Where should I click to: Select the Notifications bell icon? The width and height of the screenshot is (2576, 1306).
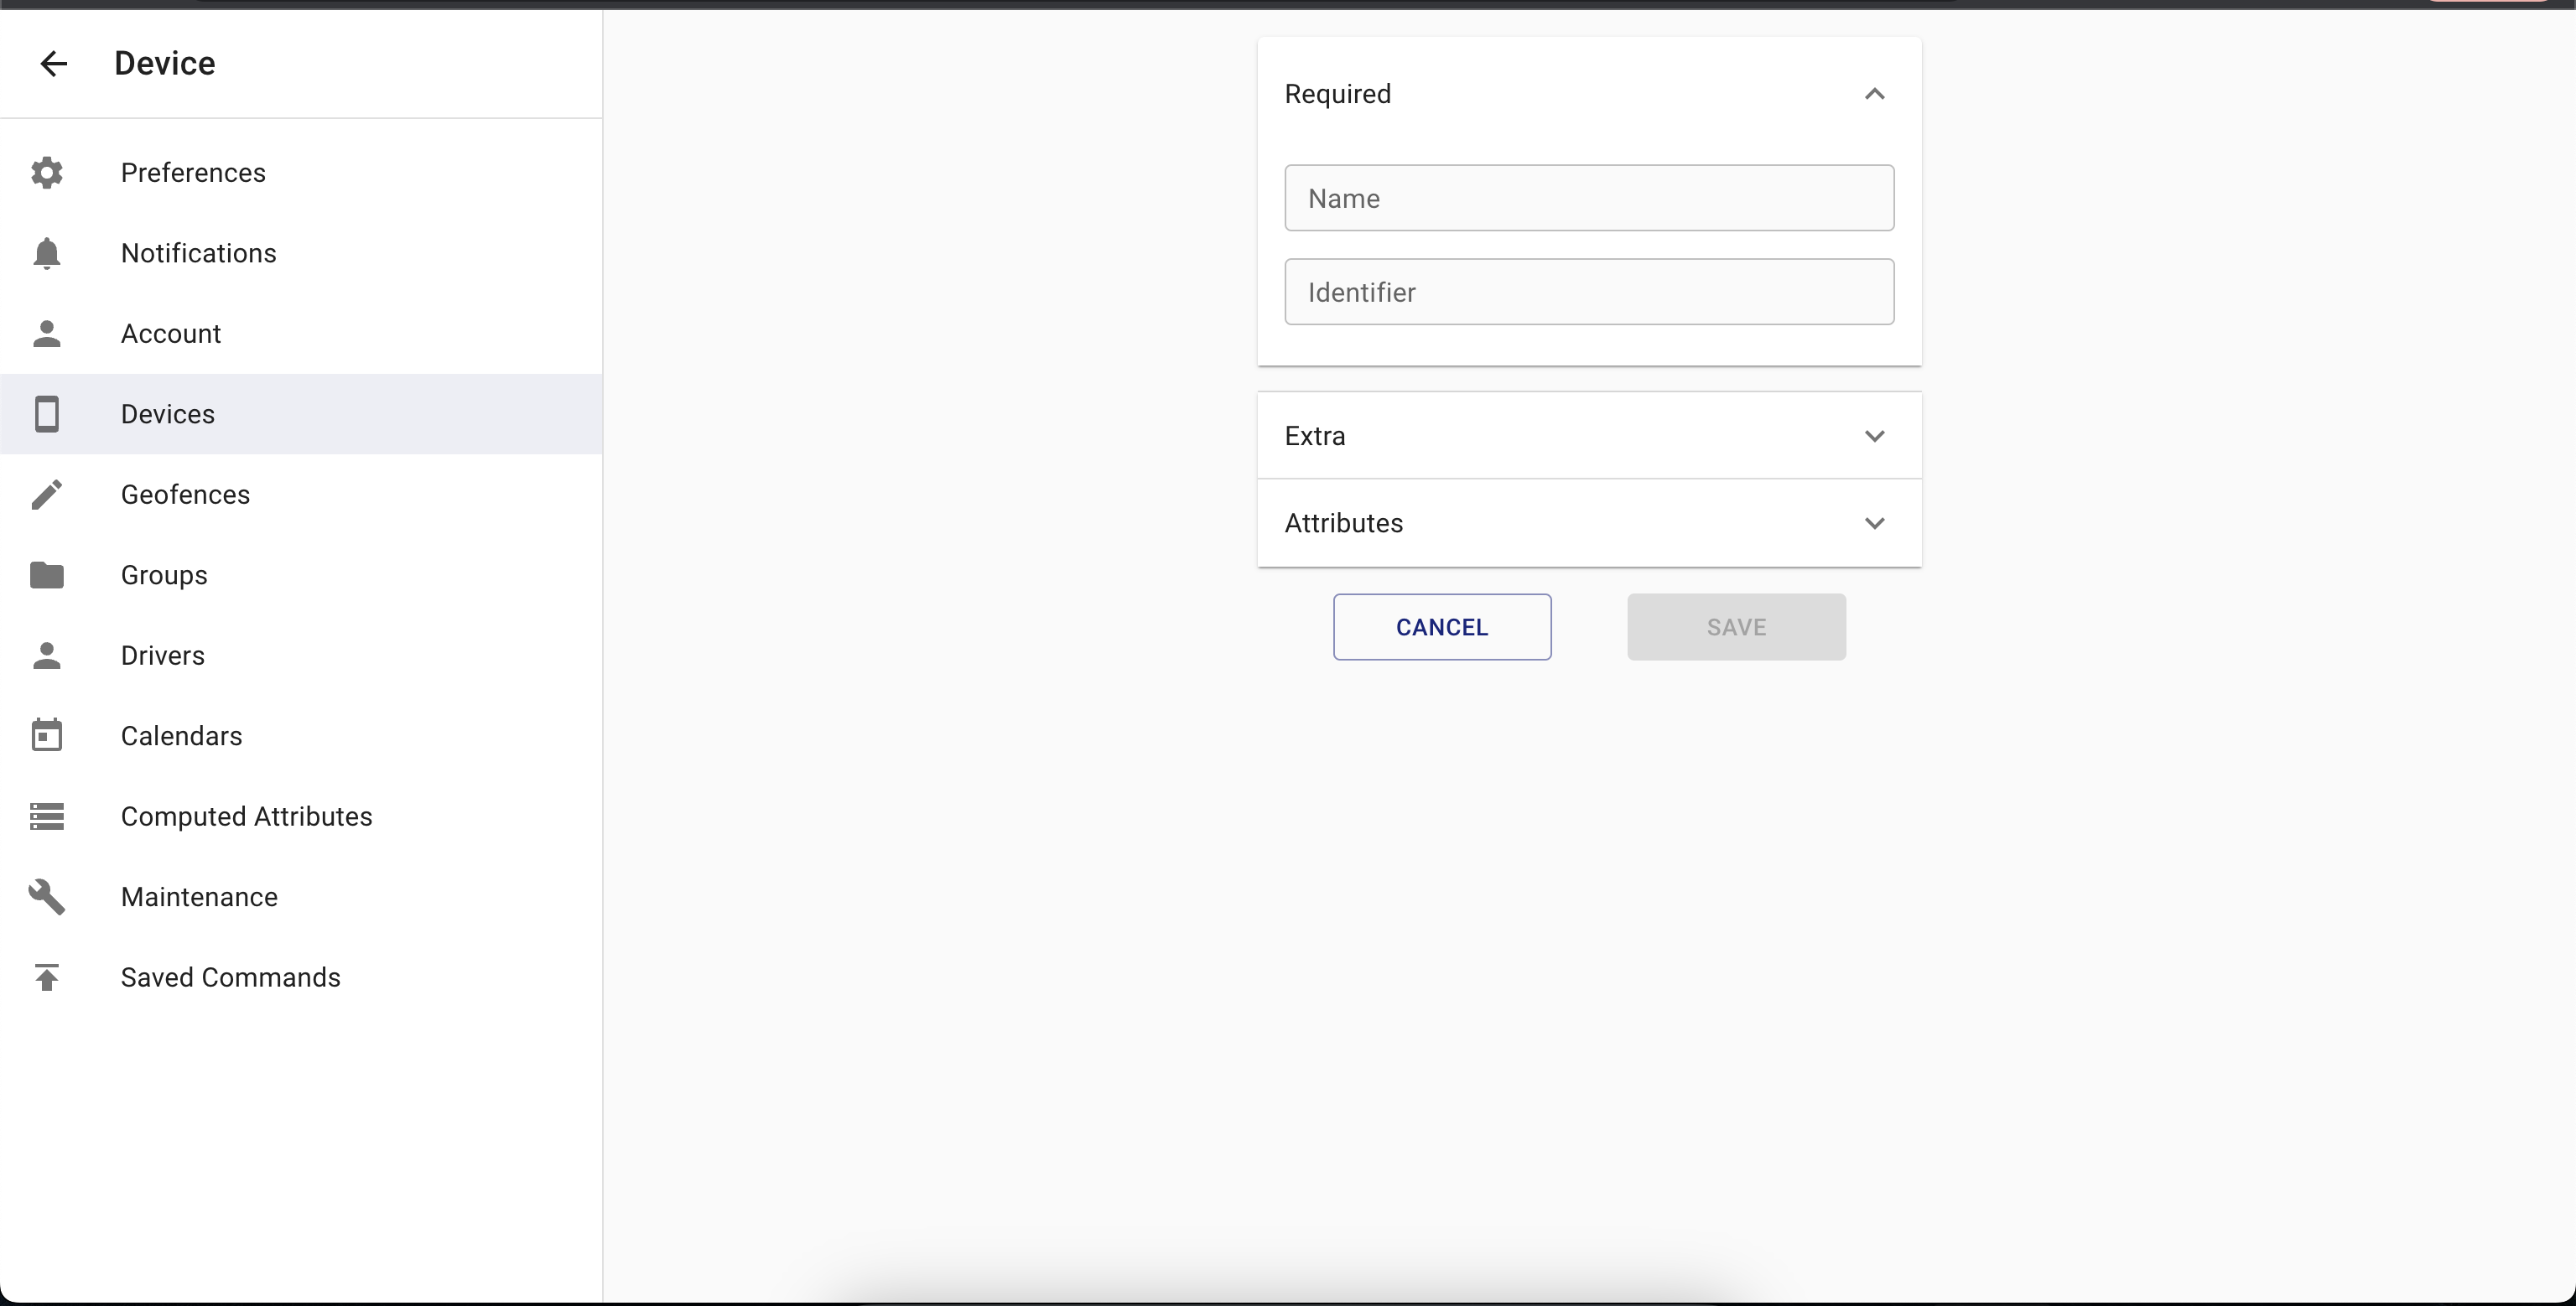pyautogui.click(x=47, y=253)
